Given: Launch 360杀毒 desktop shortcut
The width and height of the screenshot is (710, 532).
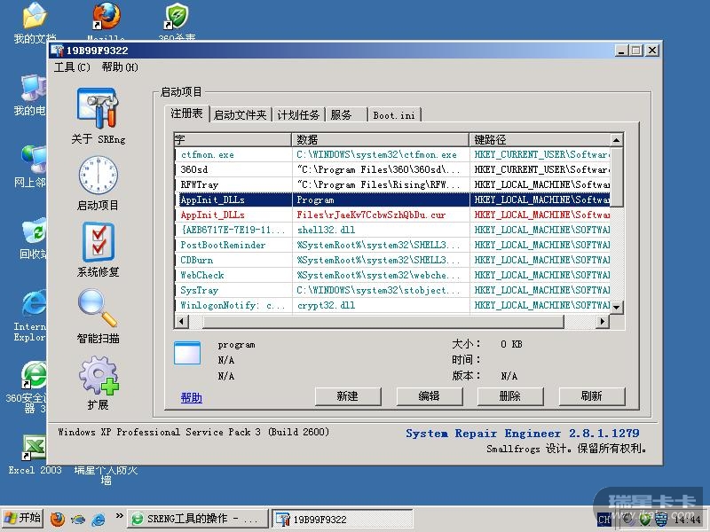Looking at the screenshot, I should (x=177, y=20).
